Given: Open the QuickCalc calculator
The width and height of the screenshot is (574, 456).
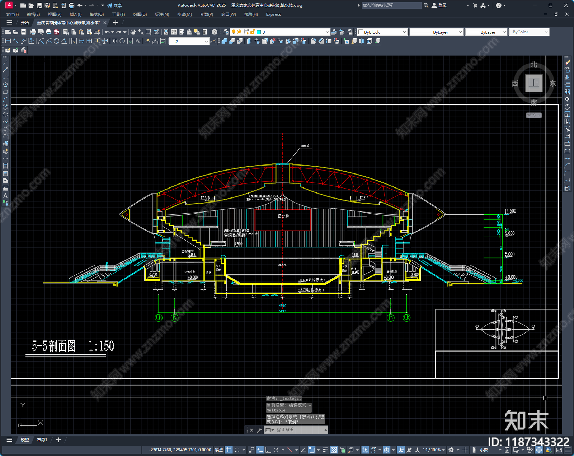Looking at the screenshot, I should click(x=205, y=32).
